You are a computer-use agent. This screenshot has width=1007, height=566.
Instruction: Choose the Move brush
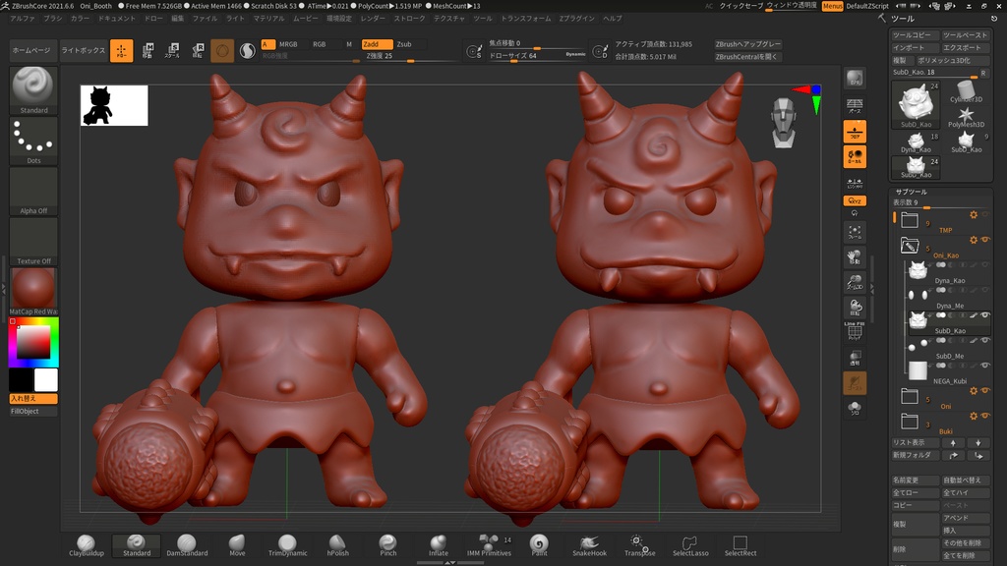click(x=237, y=545)
